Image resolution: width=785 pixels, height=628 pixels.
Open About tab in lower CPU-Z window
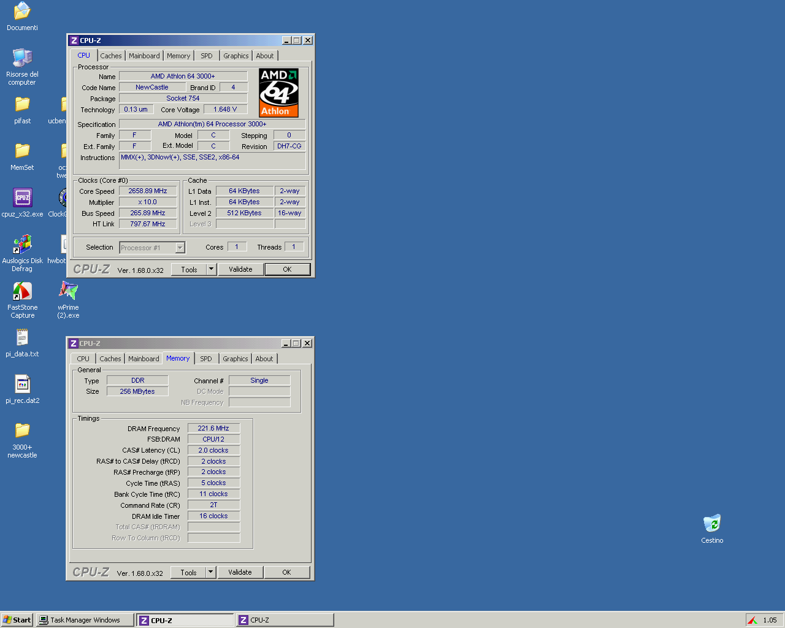coord(264,359)
